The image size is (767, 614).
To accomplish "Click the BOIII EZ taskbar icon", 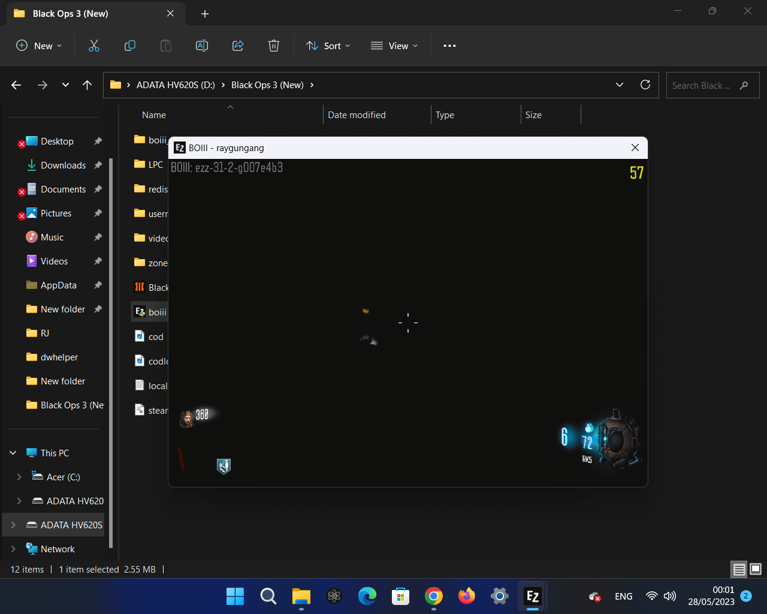I will coord(533,596).
